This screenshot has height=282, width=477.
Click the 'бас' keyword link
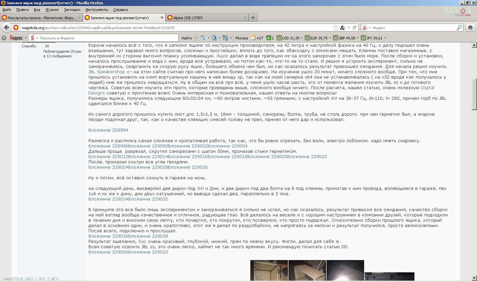pyautogui.click(x=142, y=241)
